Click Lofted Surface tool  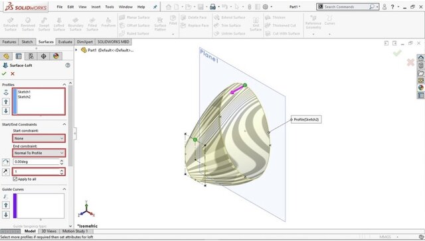(59, 24)
